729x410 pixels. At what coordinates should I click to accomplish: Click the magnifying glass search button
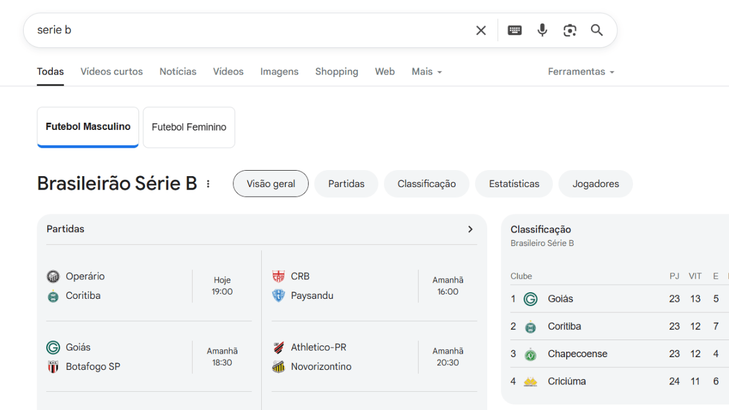[597, 30]
